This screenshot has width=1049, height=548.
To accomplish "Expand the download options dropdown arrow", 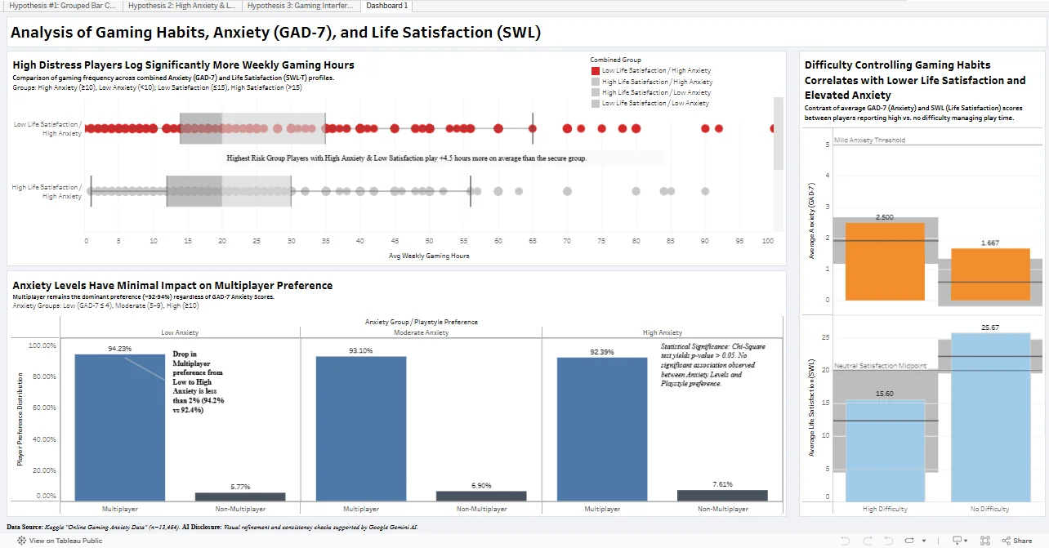I will click(x=967, y=541).
